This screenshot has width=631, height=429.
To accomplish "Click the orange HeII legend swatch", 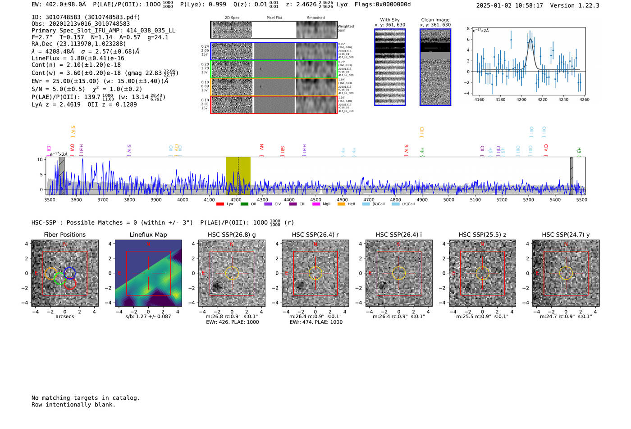I will point(341,204).
